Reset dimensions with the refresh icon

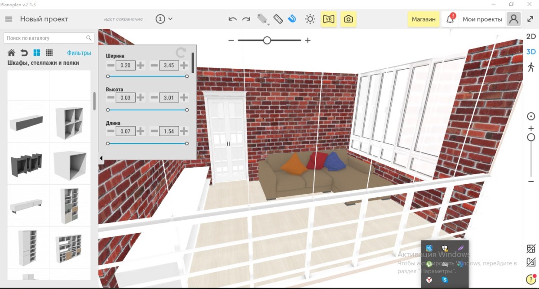coord(181,52)
